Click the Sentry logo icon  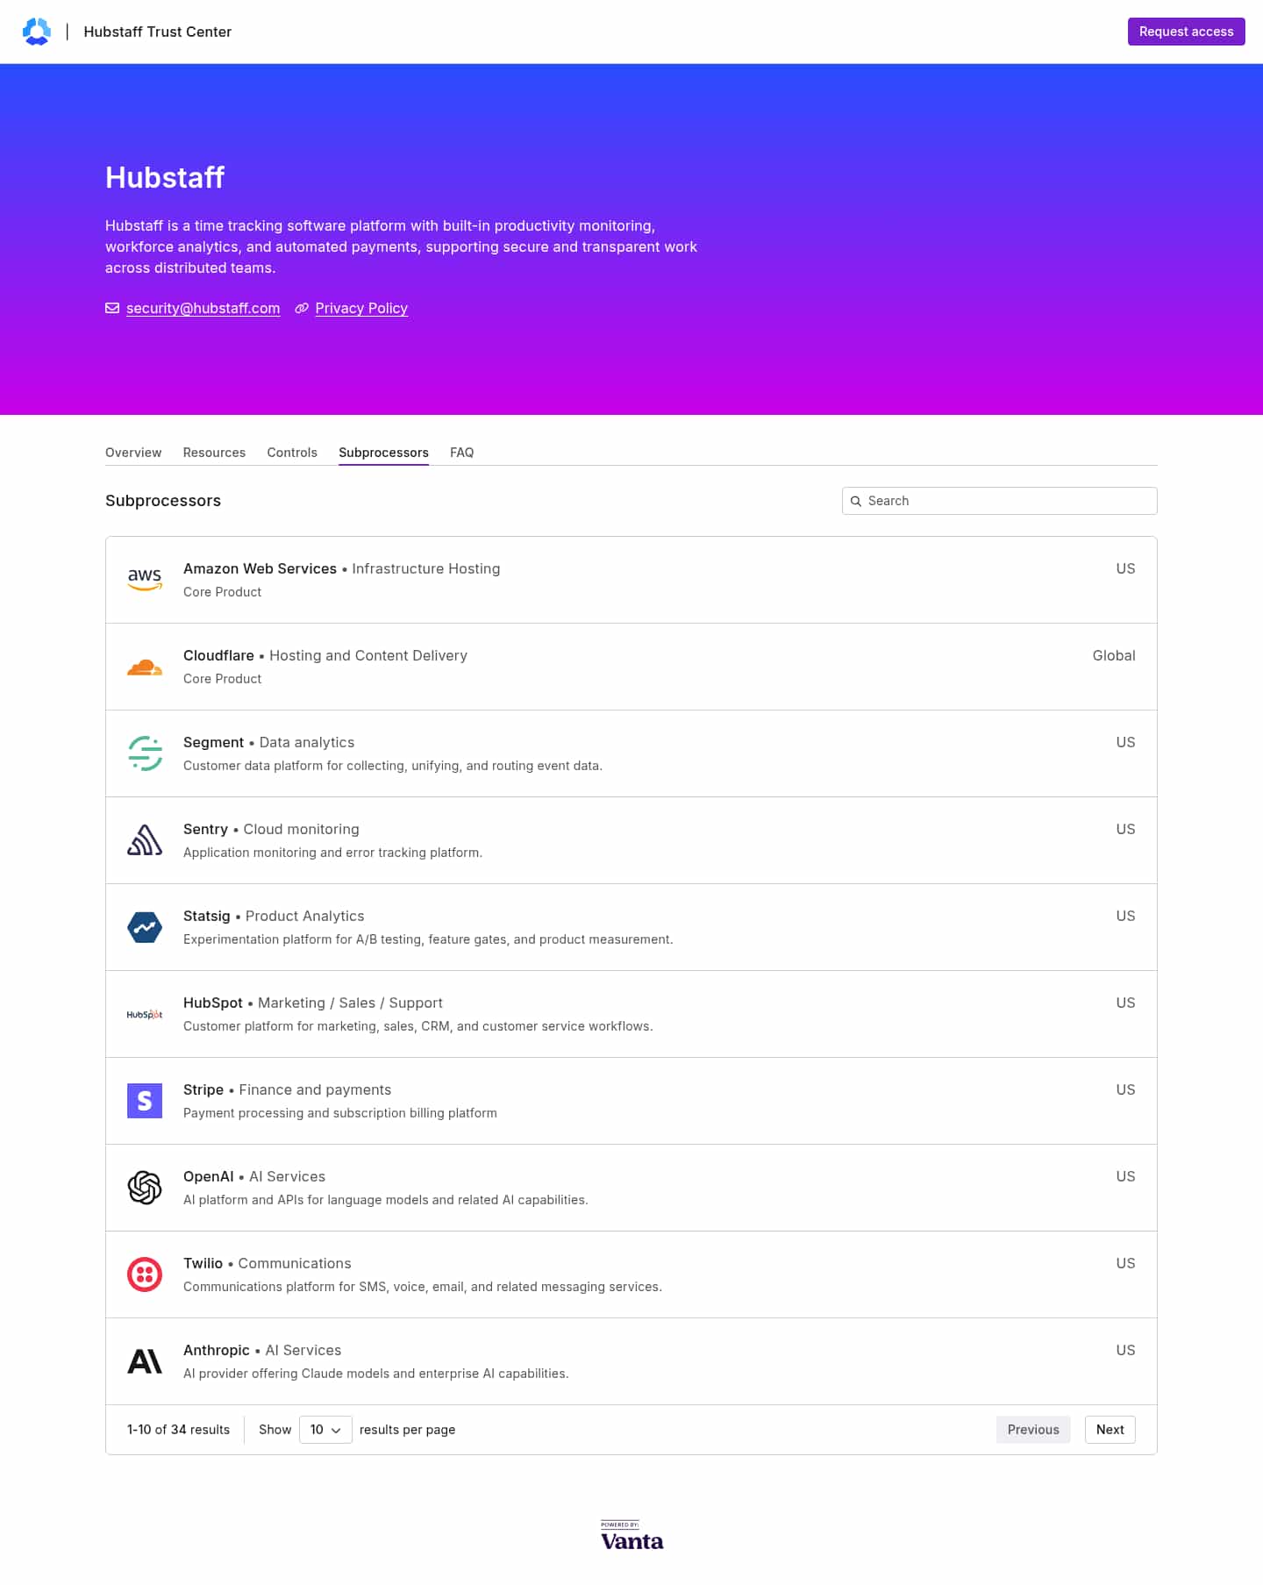tap(145, 840)
